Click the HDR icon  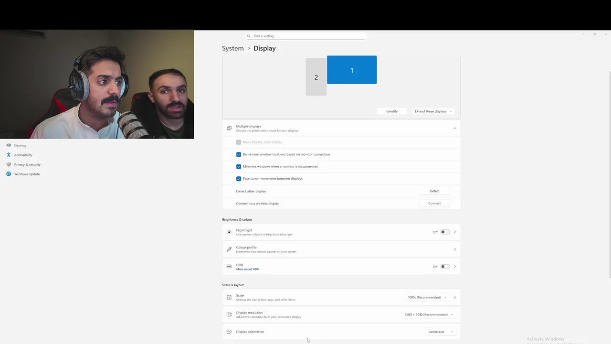tap(229, 267)
